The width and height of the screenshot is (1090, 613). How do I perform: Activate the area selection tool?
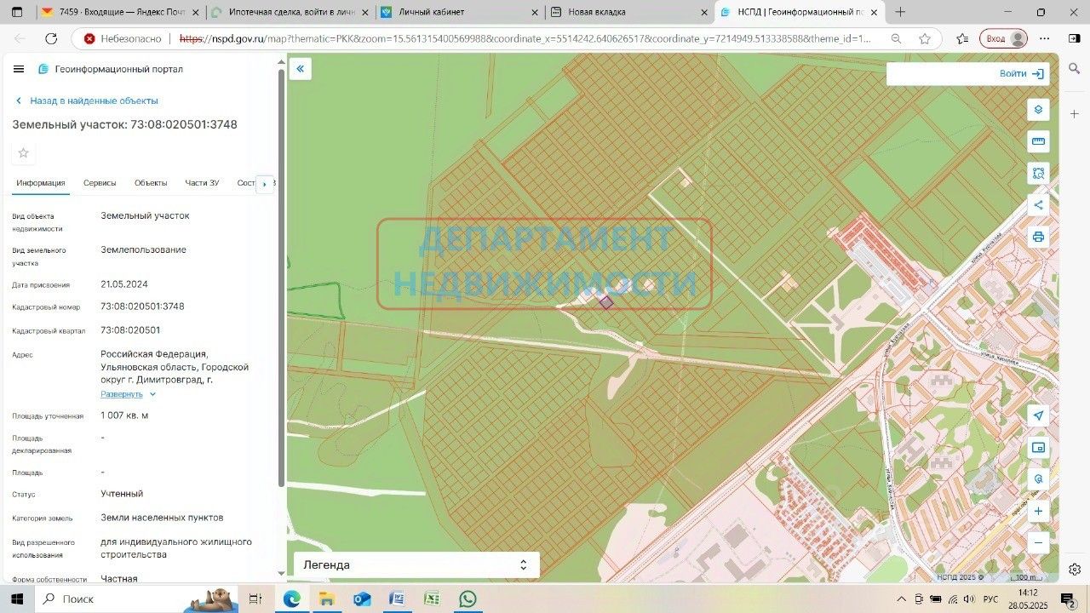1038,173
